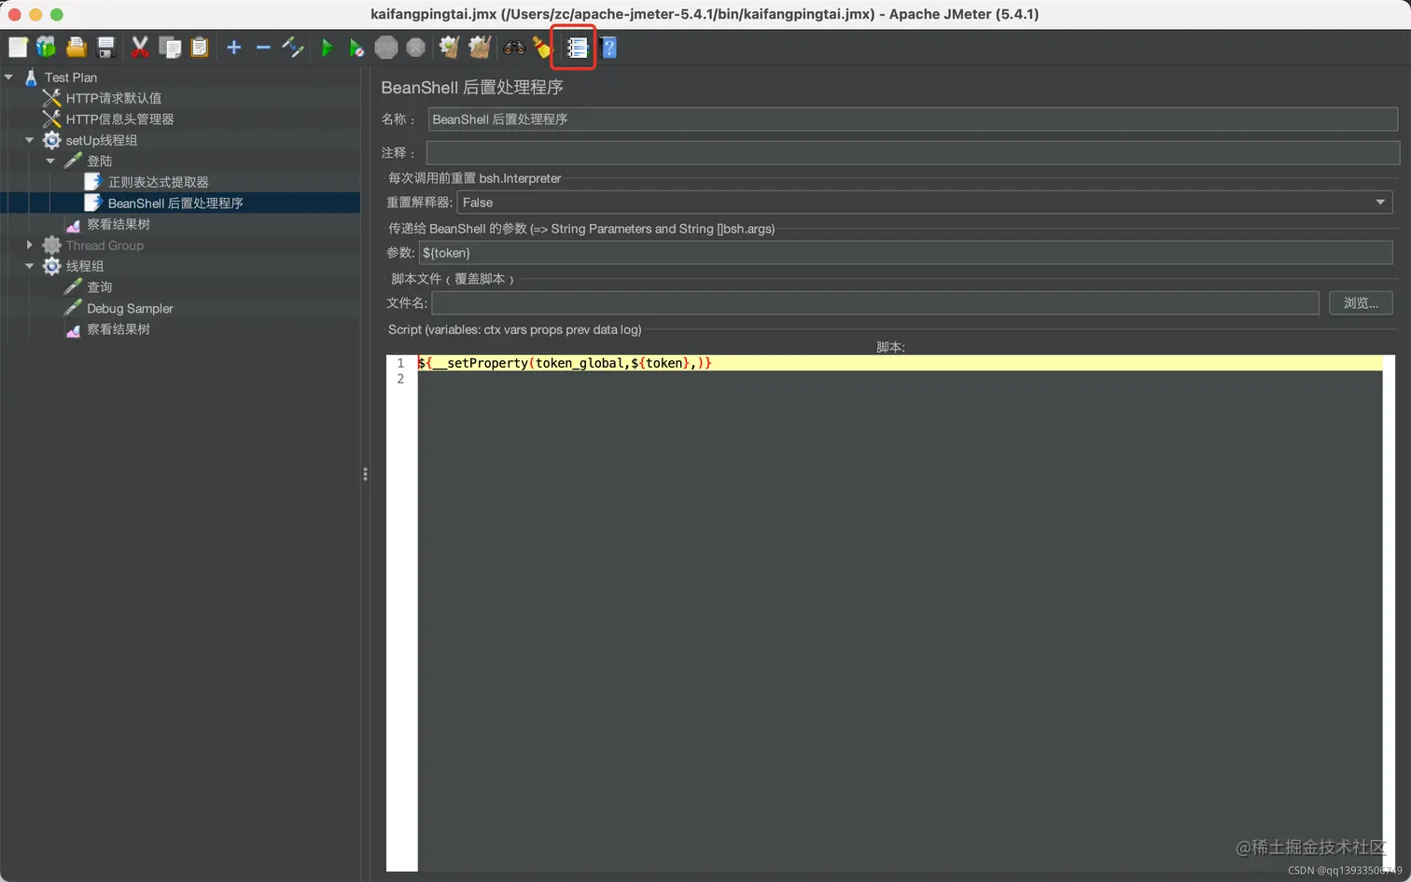Save the test plan with floppy icon
The width and height of the screenshot is (1411, 882).
tap(106, 47)
